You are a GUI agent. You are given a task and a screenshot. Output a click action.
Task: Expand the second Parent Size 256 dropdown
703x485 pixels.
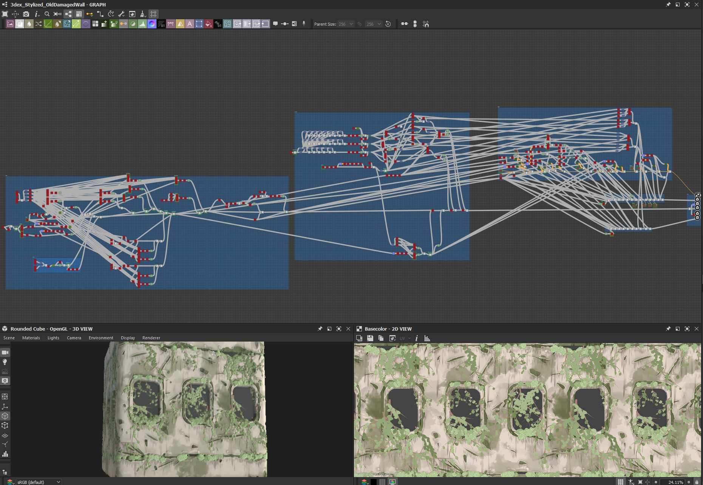point(374,24)
